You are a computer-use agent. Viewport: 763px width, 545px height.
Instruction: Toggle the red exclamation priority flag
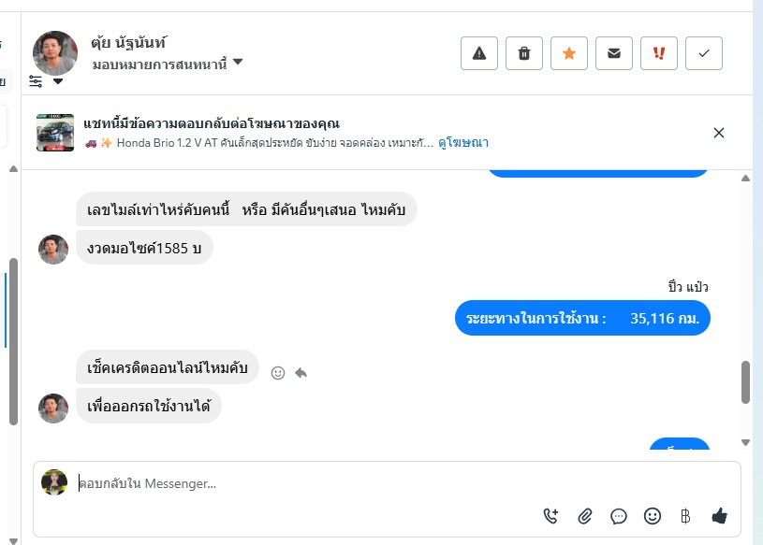tap(659, 53)
